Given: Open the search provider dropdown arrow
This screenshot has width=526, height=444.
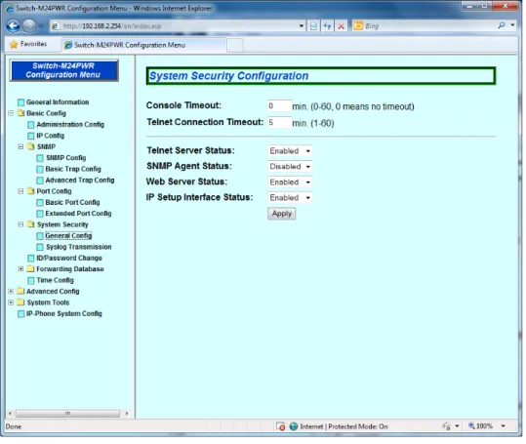Looking at the screenshot, I should (512, 25).
